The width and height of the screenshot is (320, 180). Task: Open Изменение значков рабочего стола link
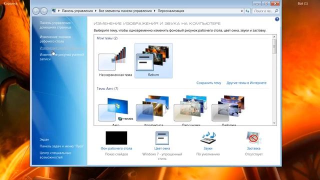click(x=55, y=39)
